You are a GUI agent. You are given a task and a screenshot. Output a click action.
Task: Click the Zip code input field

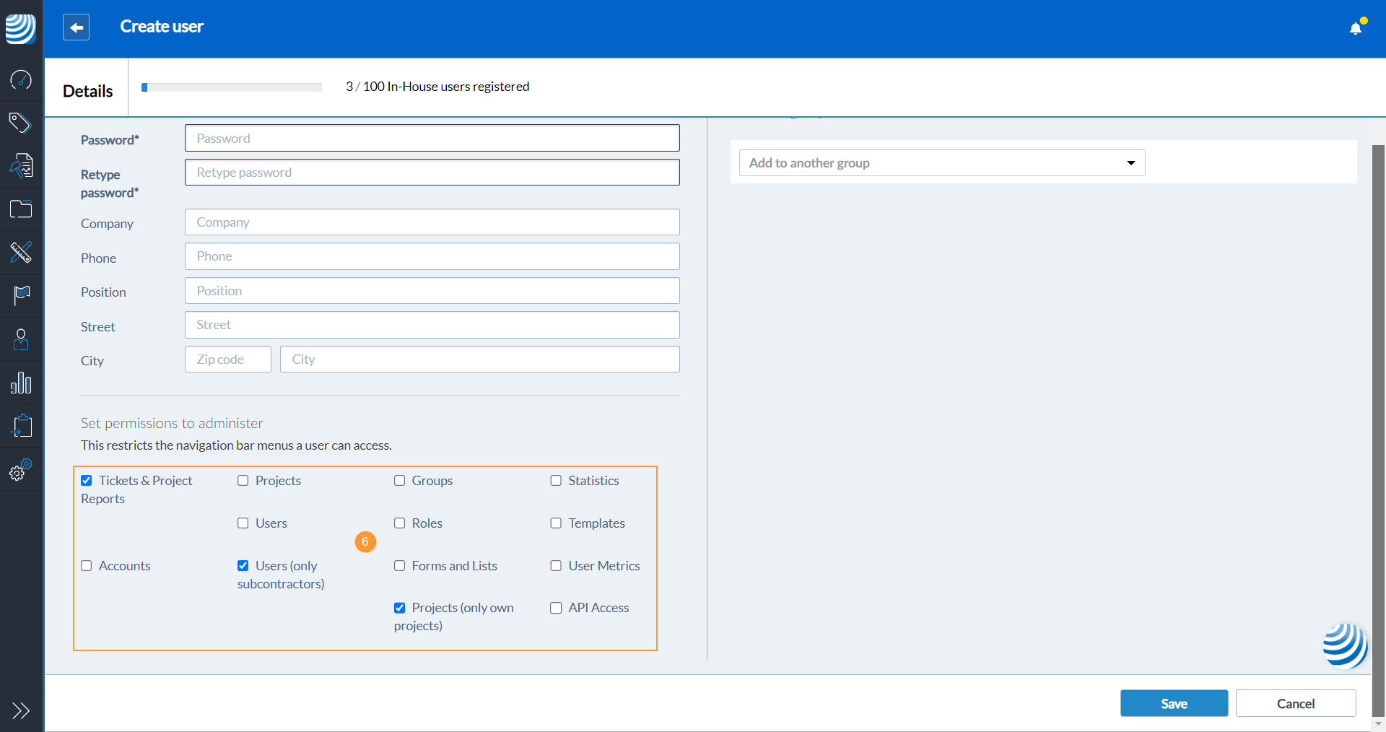(x=227, y=360)
